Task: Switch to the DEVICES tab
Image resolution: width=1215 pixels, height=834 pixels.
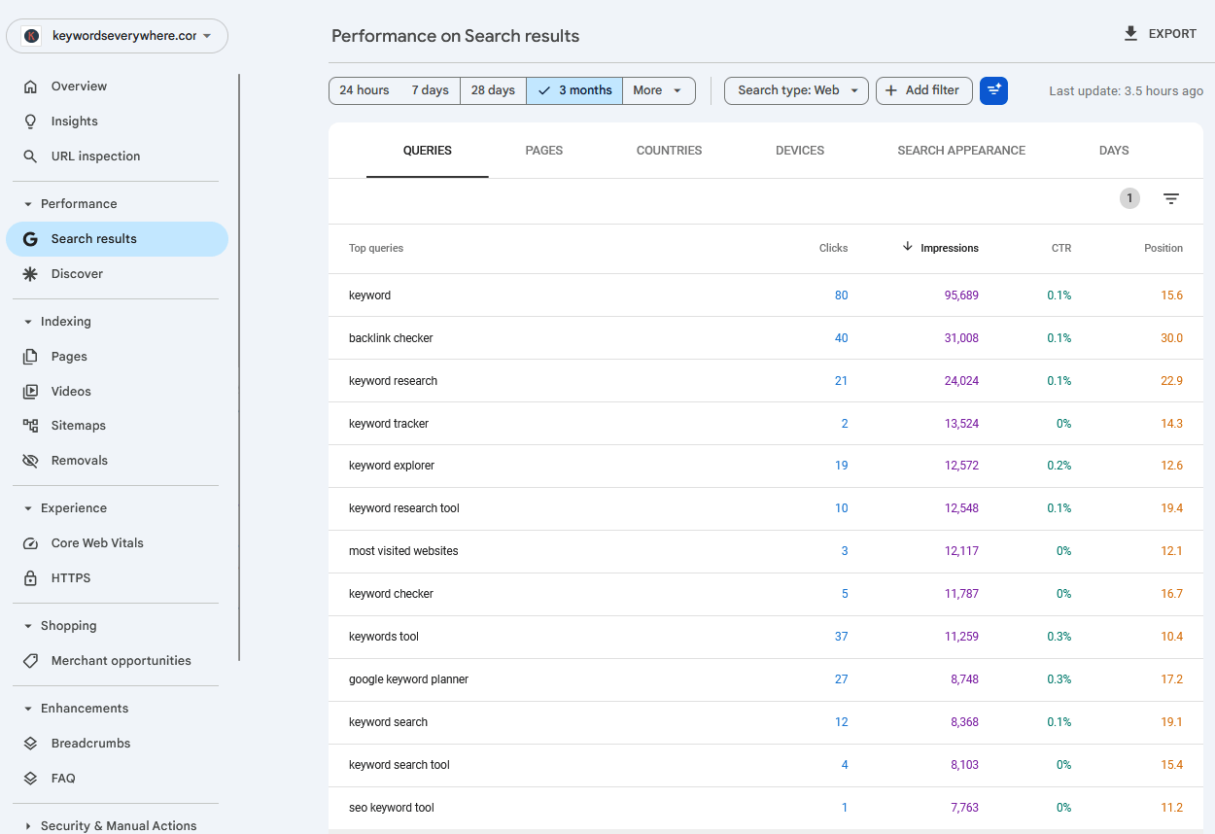Action: click(800, 151)
